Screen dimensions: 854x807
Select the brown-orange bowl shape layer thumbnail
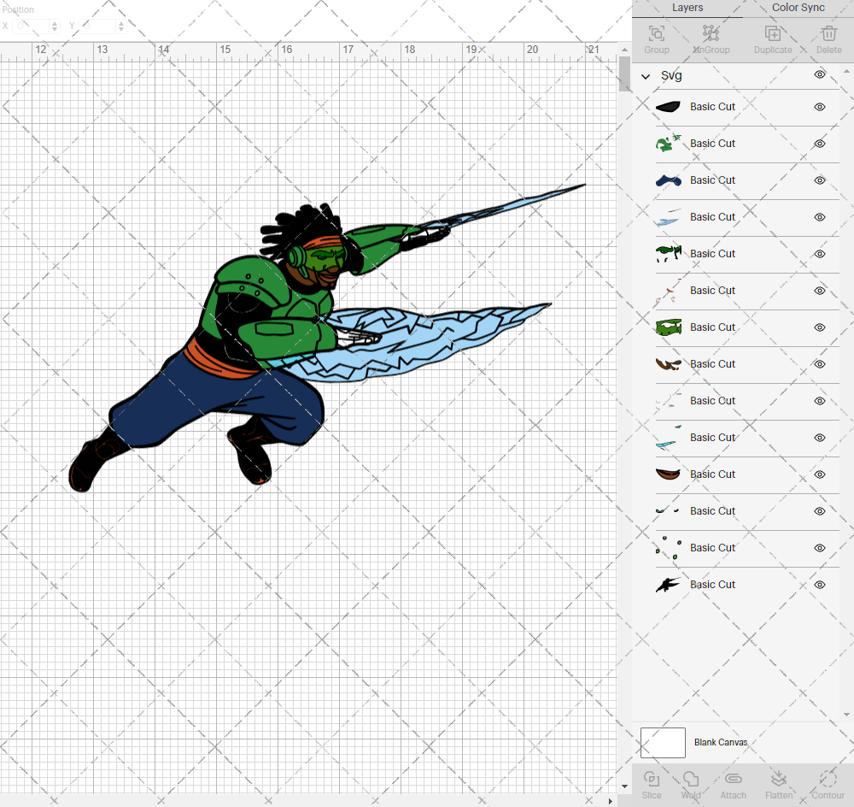(x=669, y=474)
